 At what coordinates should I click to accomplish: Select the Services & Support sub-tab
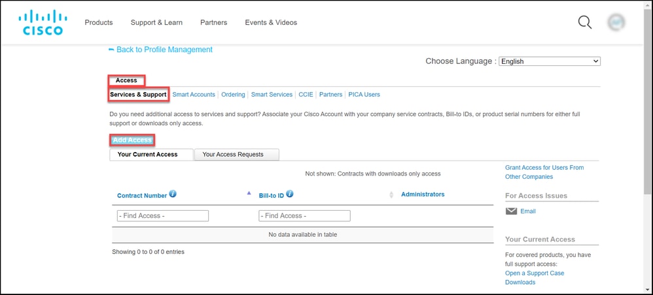pyautogui.click(x=138, y=95)
